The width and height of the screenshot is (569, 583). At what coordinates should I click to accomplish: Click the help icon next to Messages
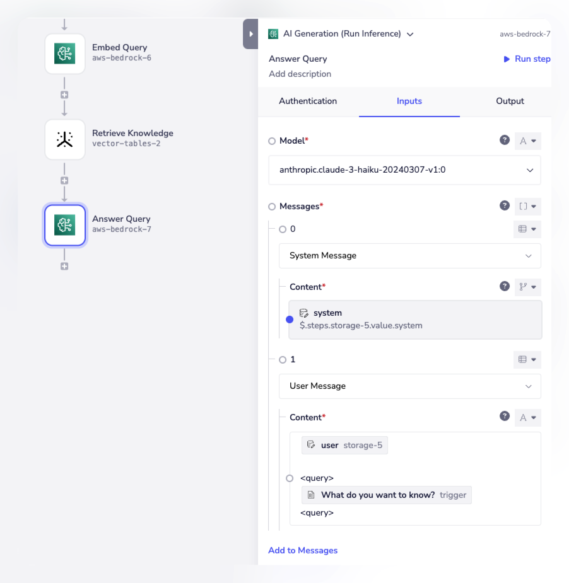point(505,205)
